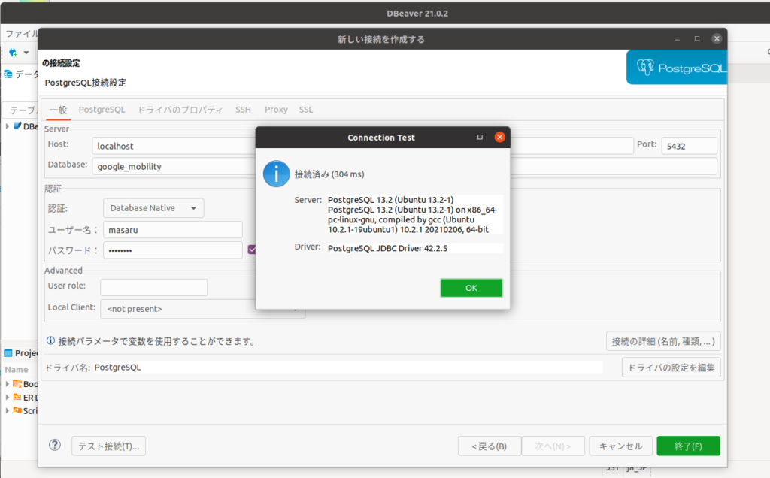Viewport: 770px width, 478px height.
Task: Click the blue info icon in Connection Test
Action: [276, 174]
